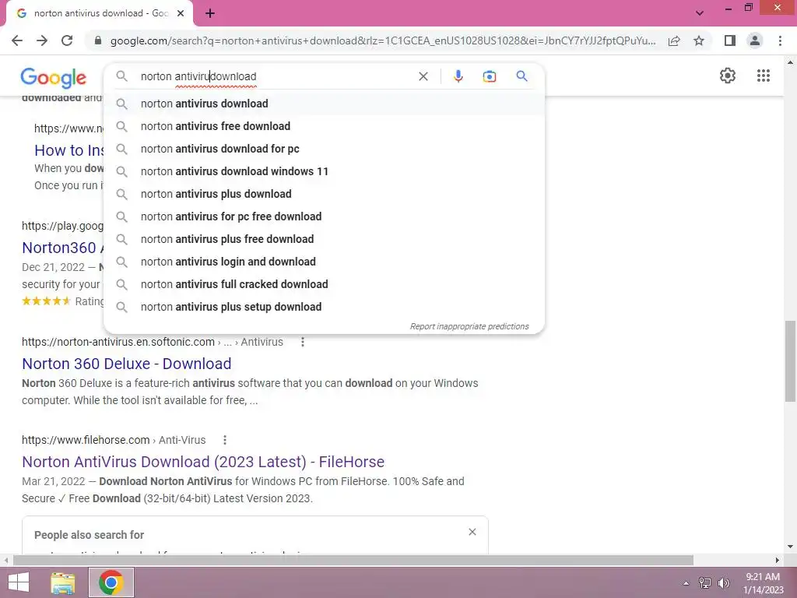Viewport: 797px width, 598px height.
Task: Clear the search box text
Action: [x=423, y=76]
